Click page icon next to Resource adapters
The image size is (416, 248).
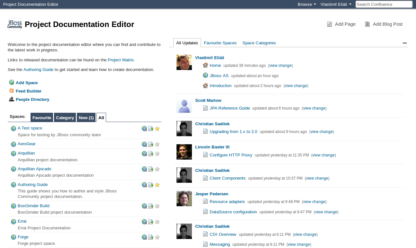(205, 201)
